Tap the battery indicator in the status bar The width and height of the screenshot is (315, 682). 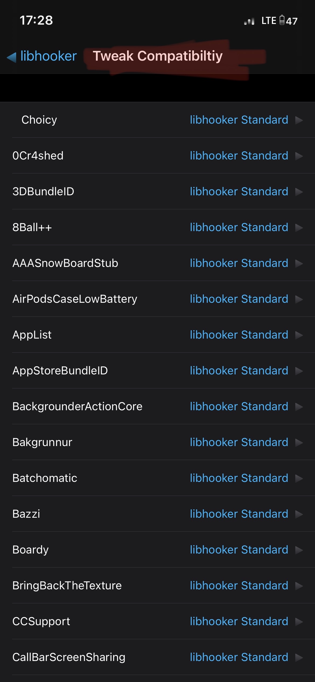click(x=282, y=20)
